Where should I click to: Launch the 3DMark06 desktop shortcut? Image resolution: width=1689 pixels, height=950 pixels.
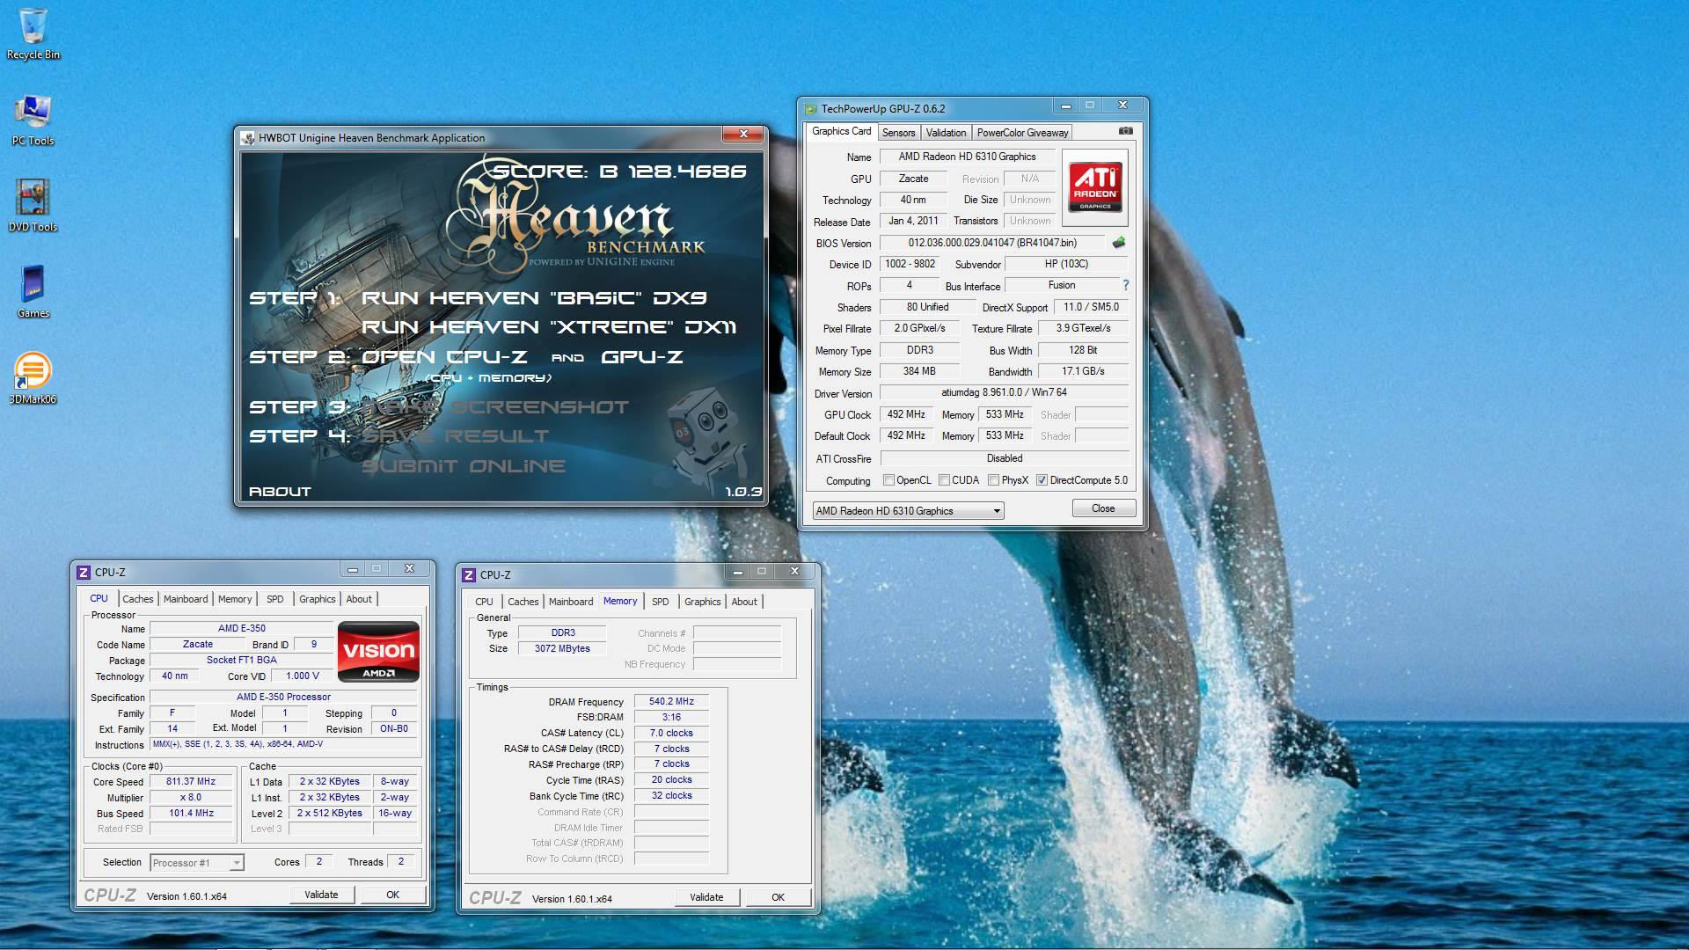click(x=33, y=379)
